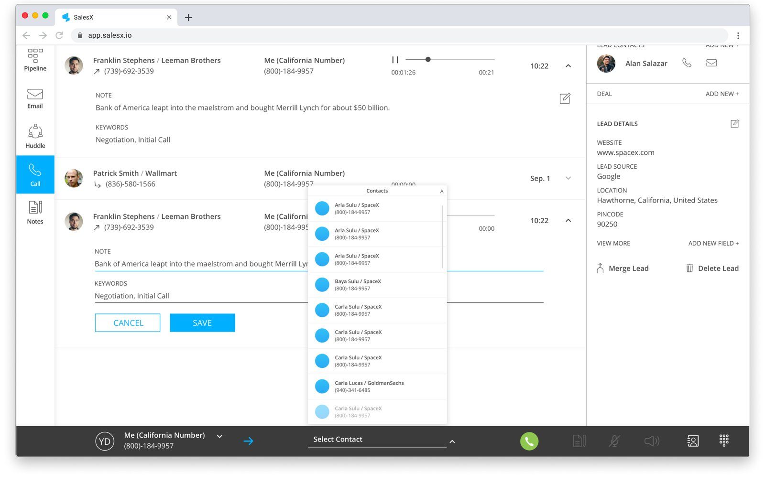Toggle microphone mute in call bar
Screen dimensions: 765x484
pos(614,441)
